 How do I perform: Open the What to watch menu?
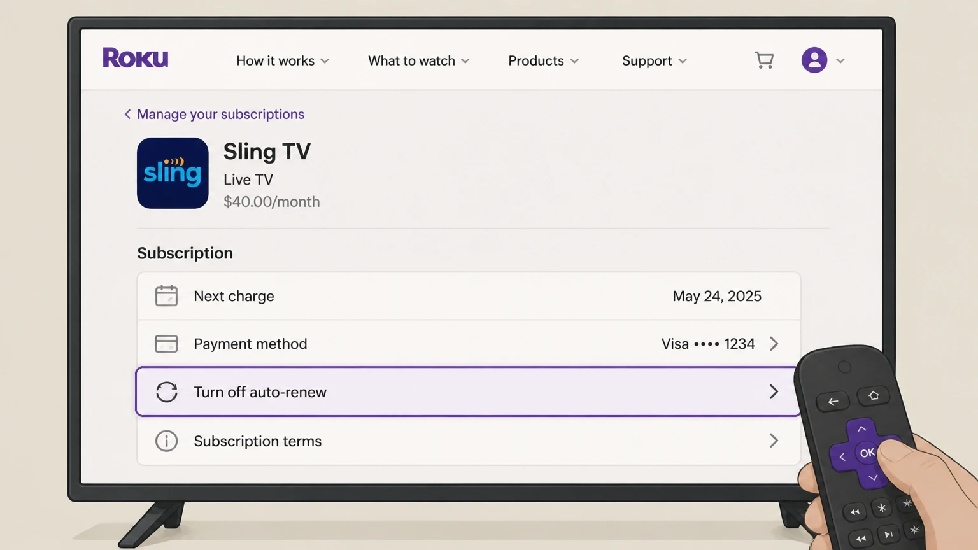tap(419, 61)
